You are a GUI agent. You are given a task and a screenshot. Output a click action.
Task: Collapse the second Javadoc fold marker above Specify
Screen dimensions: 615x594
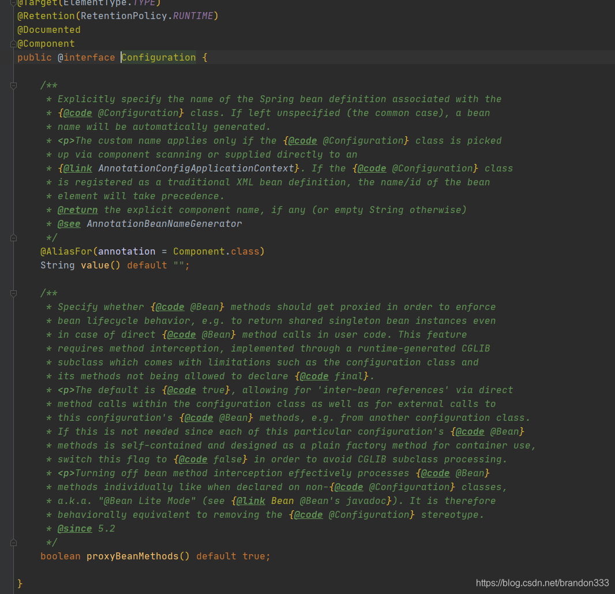13,293
